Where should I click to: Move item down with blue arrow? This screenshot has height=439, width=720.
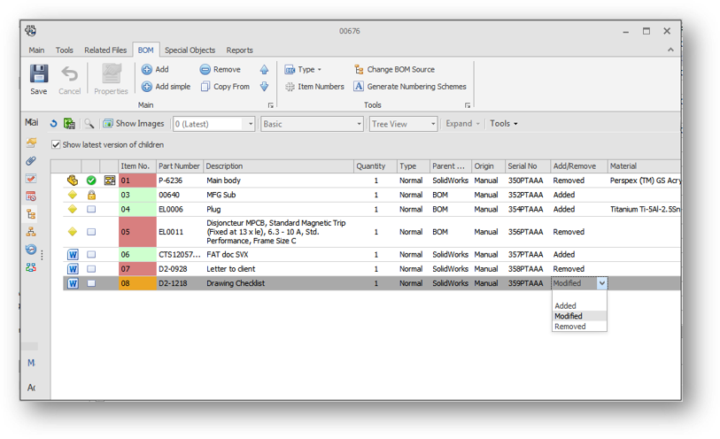click(x=264, y=86)
